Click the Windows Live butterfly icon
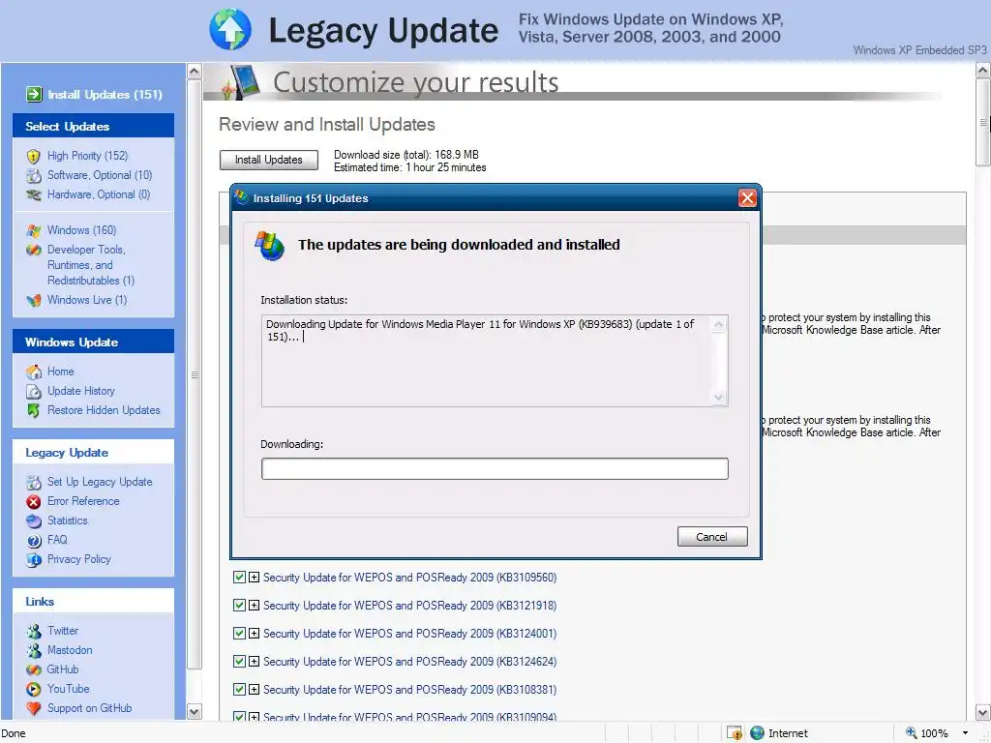 point(34,300)
